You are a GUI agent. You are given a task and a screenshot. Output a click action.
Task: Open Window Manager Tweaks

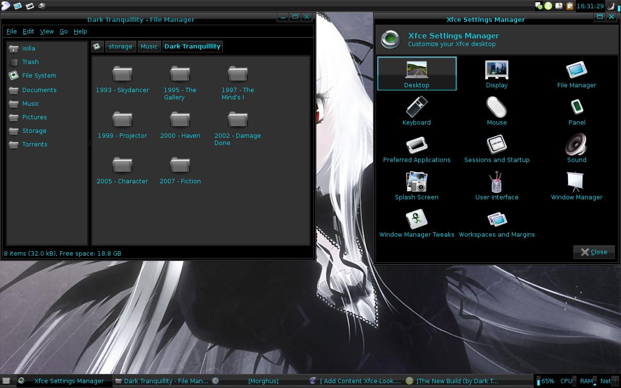point(417,223)
